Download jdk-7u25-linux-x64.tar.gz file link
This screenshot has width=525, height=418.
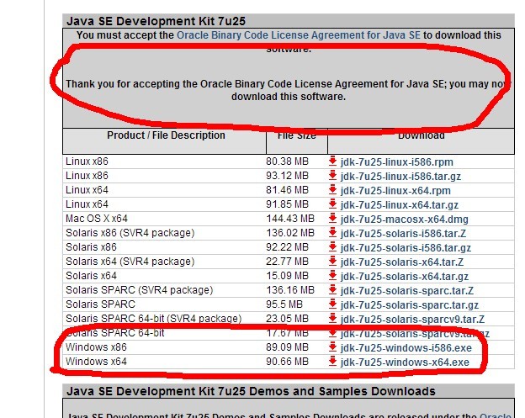click(400, 205)
